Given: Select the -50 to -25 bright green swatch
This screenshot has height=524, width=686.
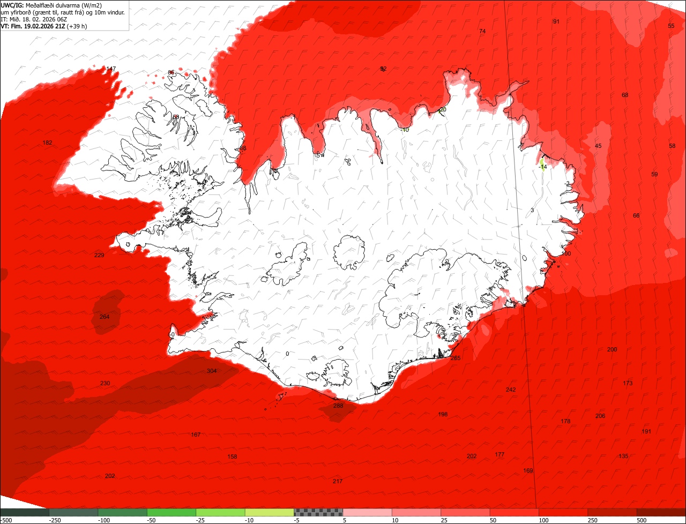Looking at the screenshot, I should coord(171,512).
